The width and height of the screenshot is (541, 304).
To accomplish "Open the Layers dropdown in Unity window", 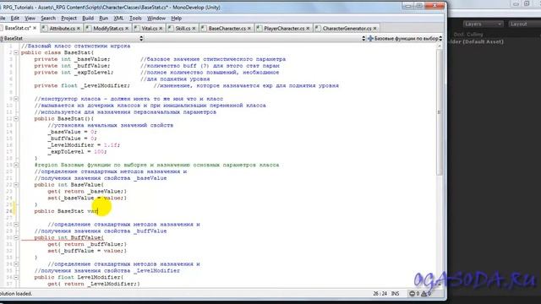I will 483,24.
